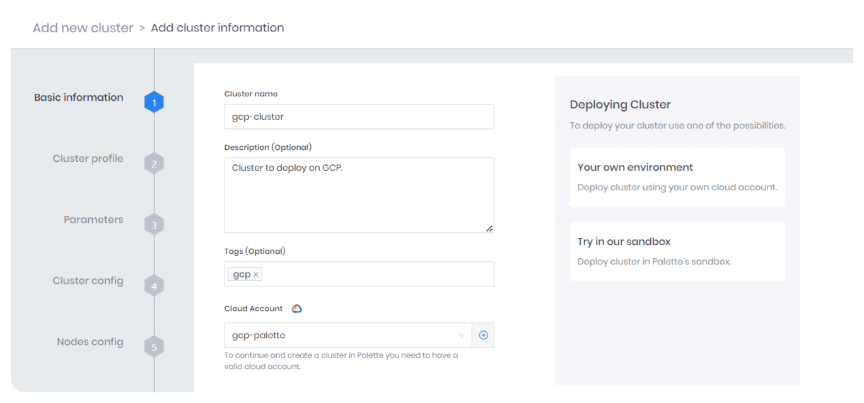Go to the Parameters step label
The width and height of the screenshot is (864, 403).
click(x=93, y=219)
